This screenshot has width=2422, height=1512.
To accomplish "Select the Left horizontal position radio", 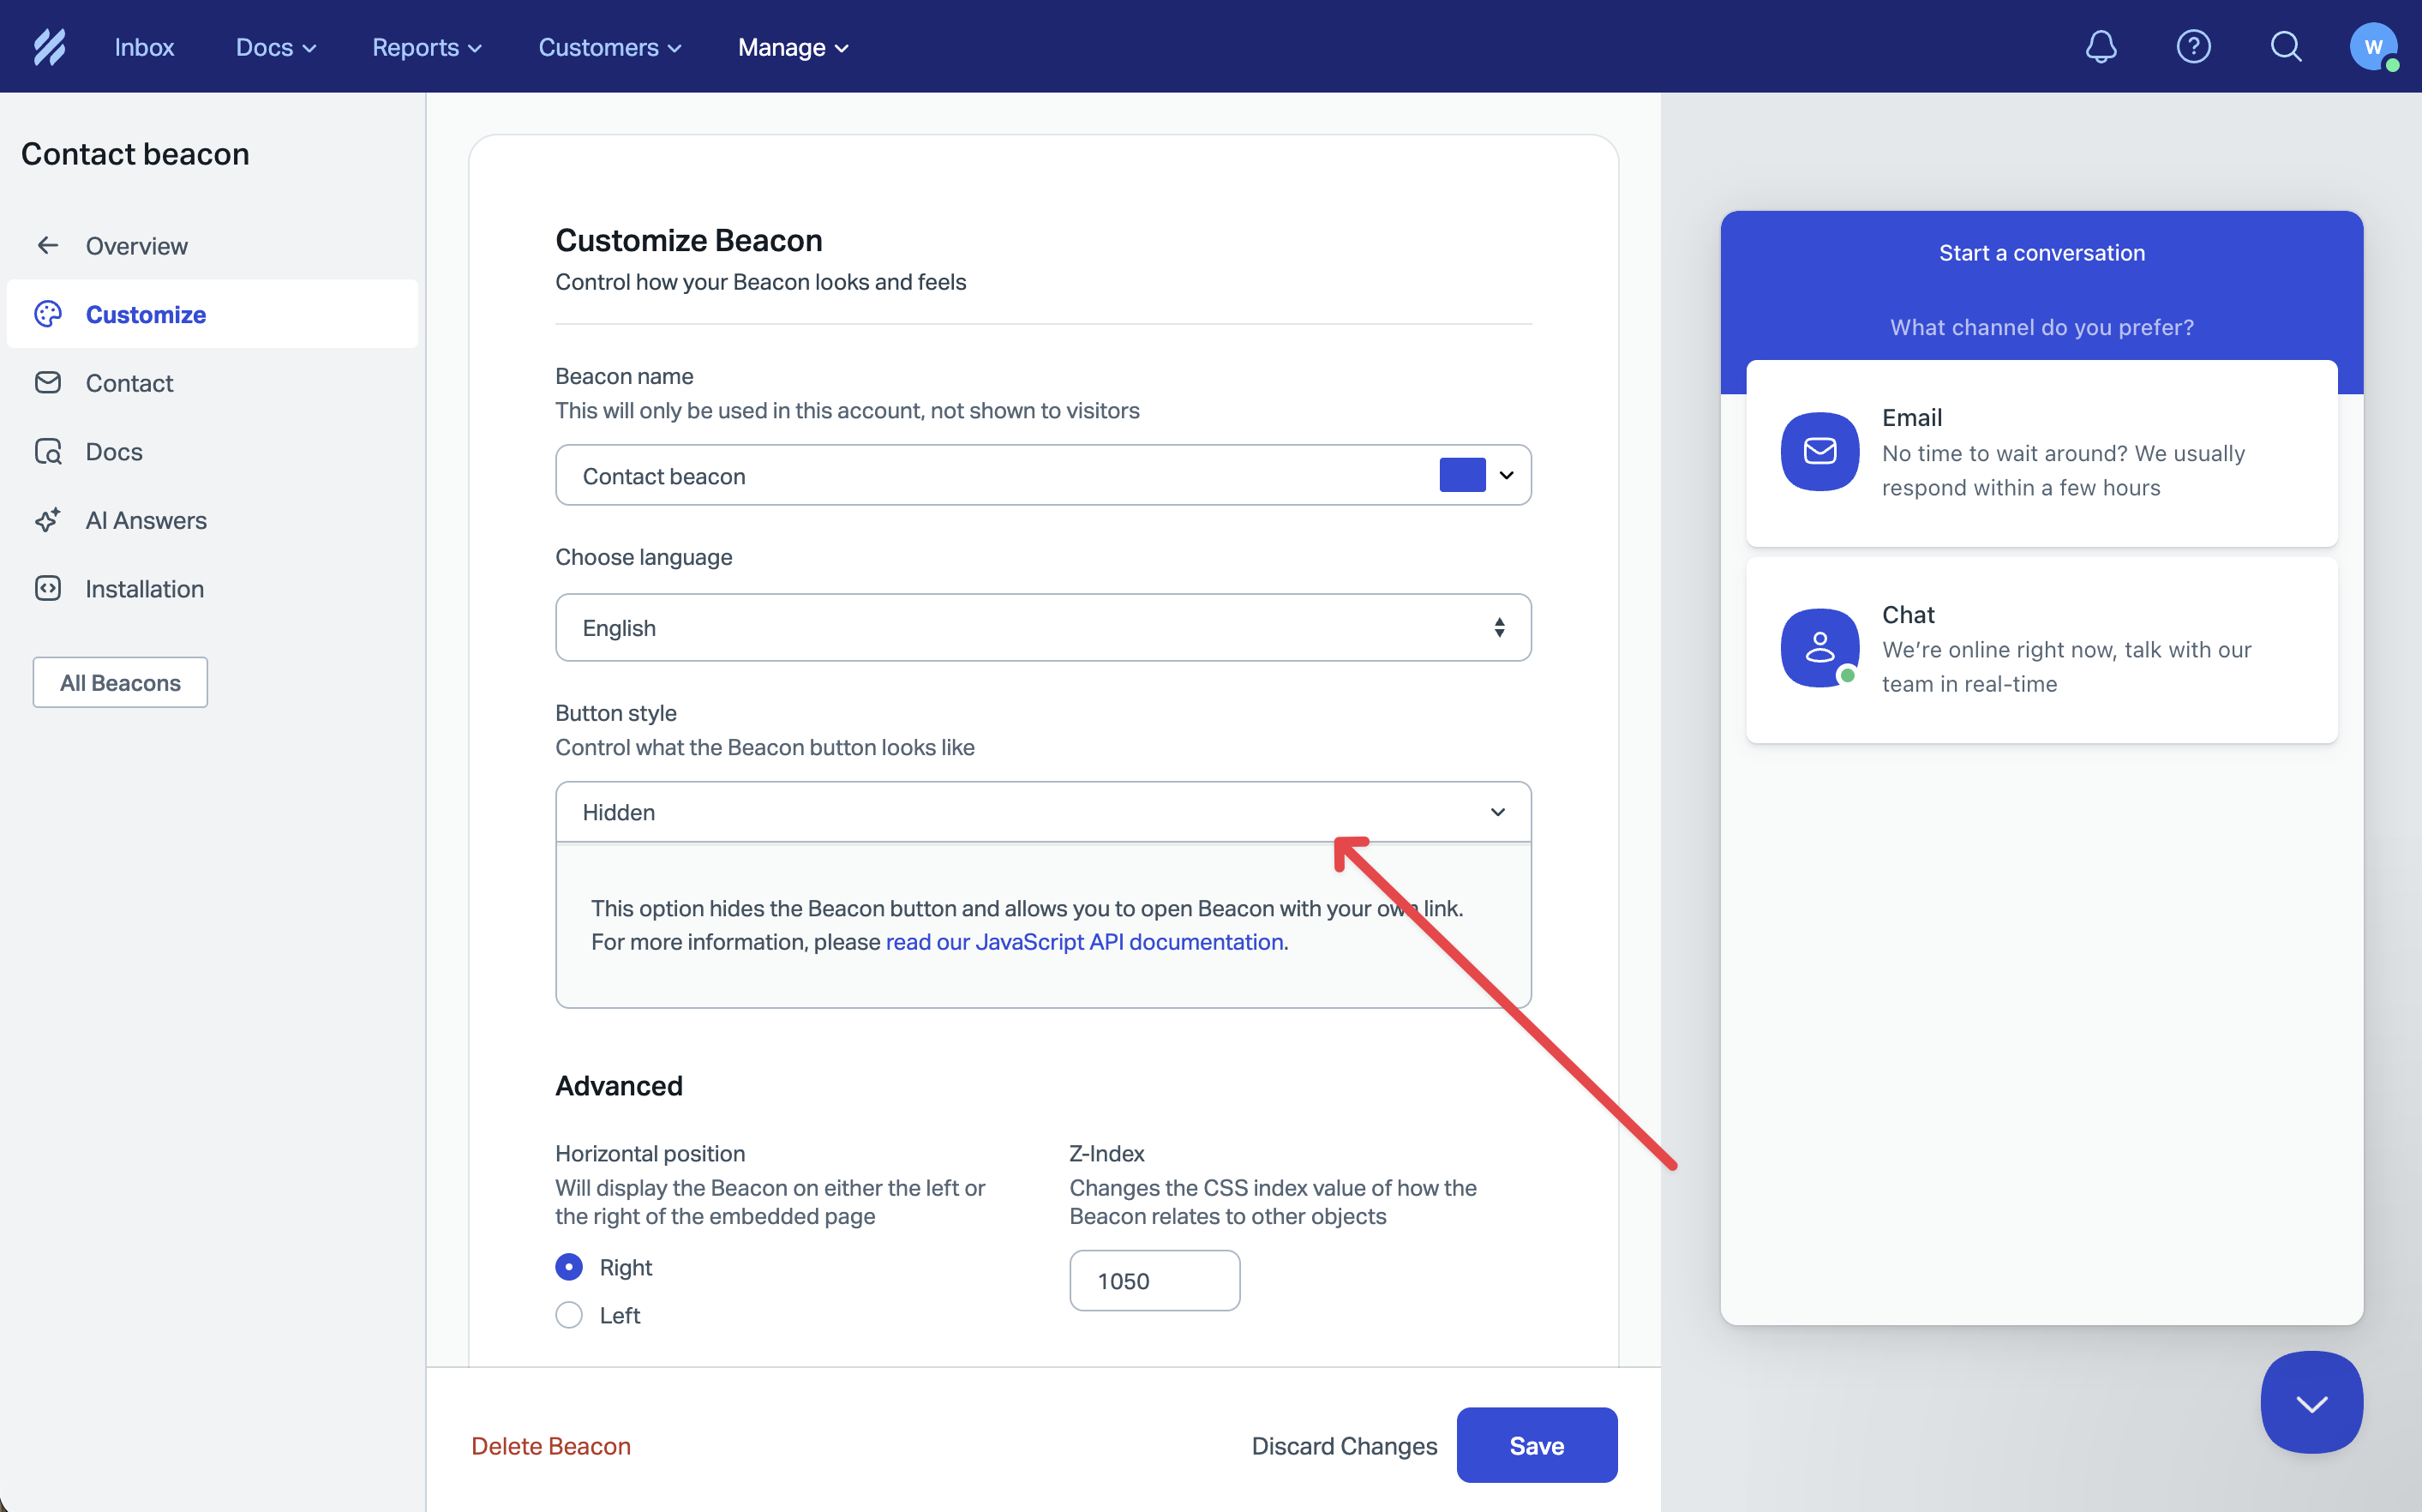I will coord(569,1315).
